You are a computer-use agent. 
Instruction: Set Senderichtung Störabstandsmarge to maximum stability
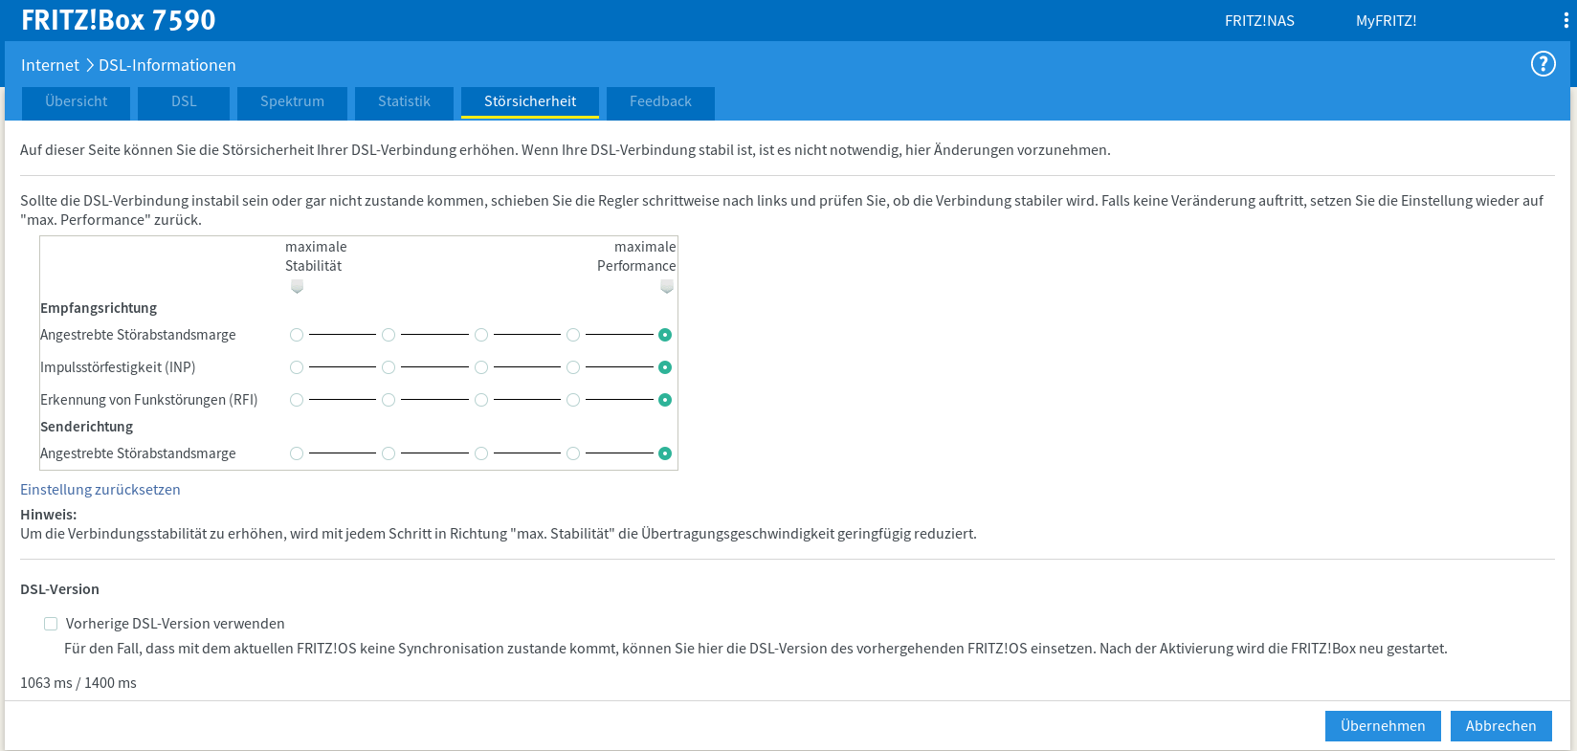(297, 453)
